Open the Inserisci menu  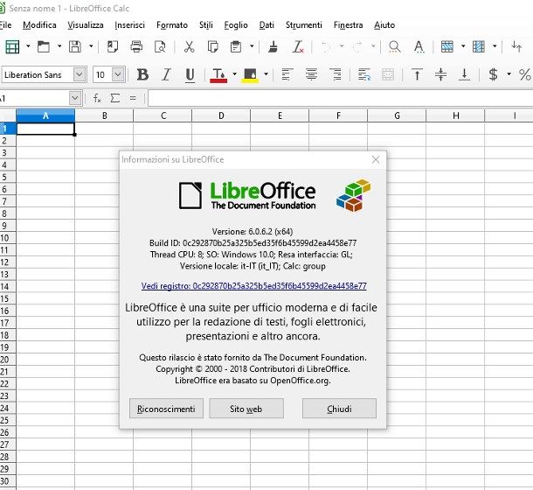click(130, 24)
